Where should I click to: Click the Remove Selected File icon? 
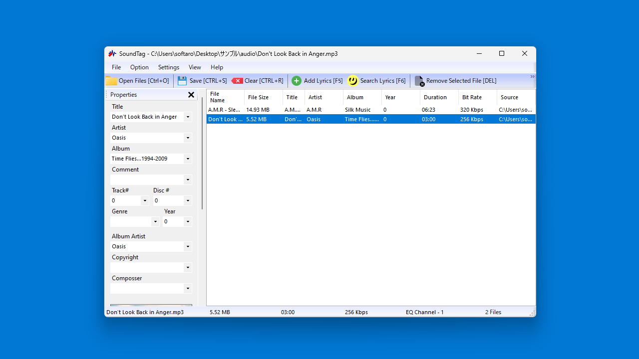click(x=419, y=81)
